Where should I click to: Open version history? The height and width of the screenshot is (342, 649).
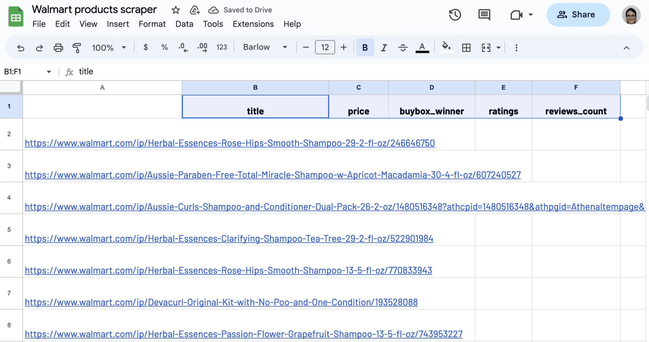(x=455, y=15)
